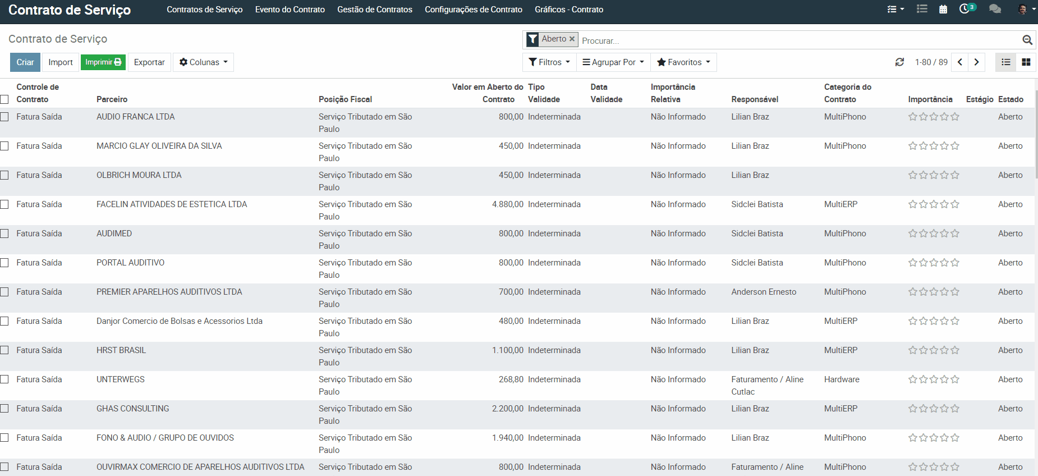
Task: Open the Colunas column selector dropdown
Action: coord(203,62)
